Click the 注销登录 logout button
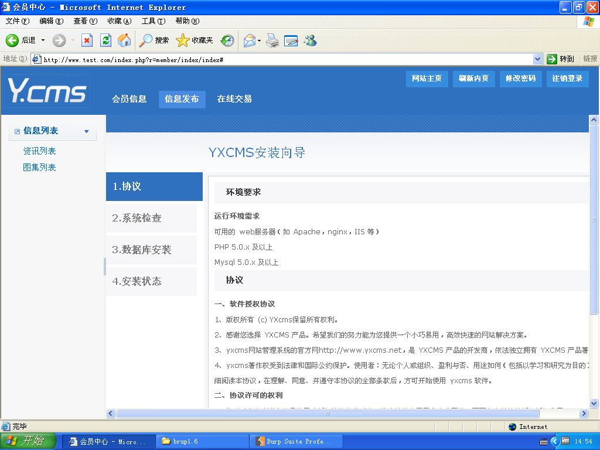600x450 pixels. (x=567, y=79)
